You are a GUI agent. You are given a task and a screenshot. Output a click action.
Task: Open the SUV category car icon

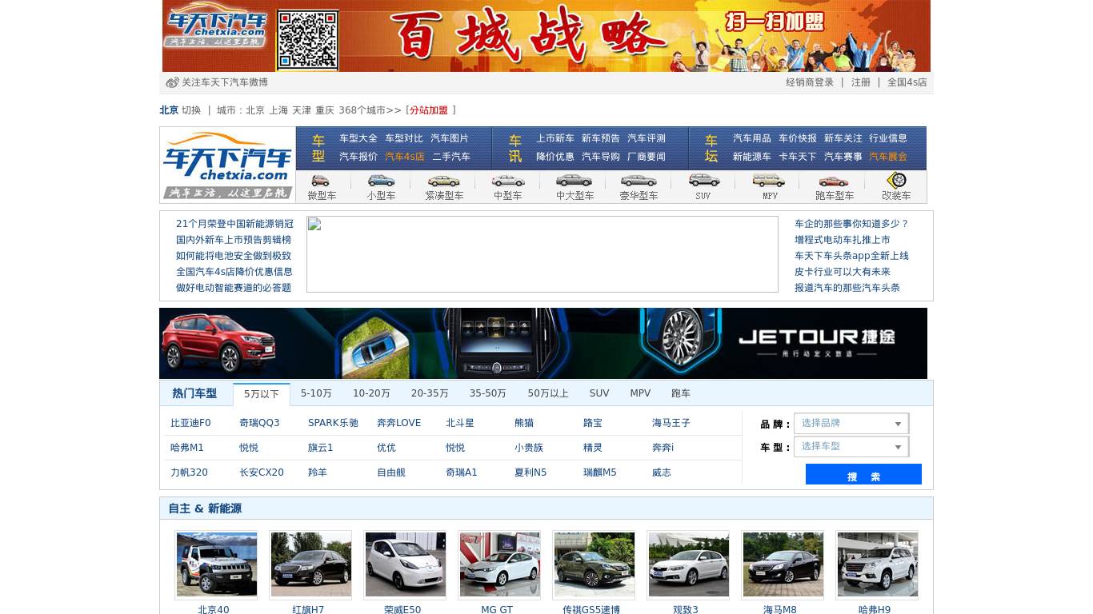(x=703, y=181)
